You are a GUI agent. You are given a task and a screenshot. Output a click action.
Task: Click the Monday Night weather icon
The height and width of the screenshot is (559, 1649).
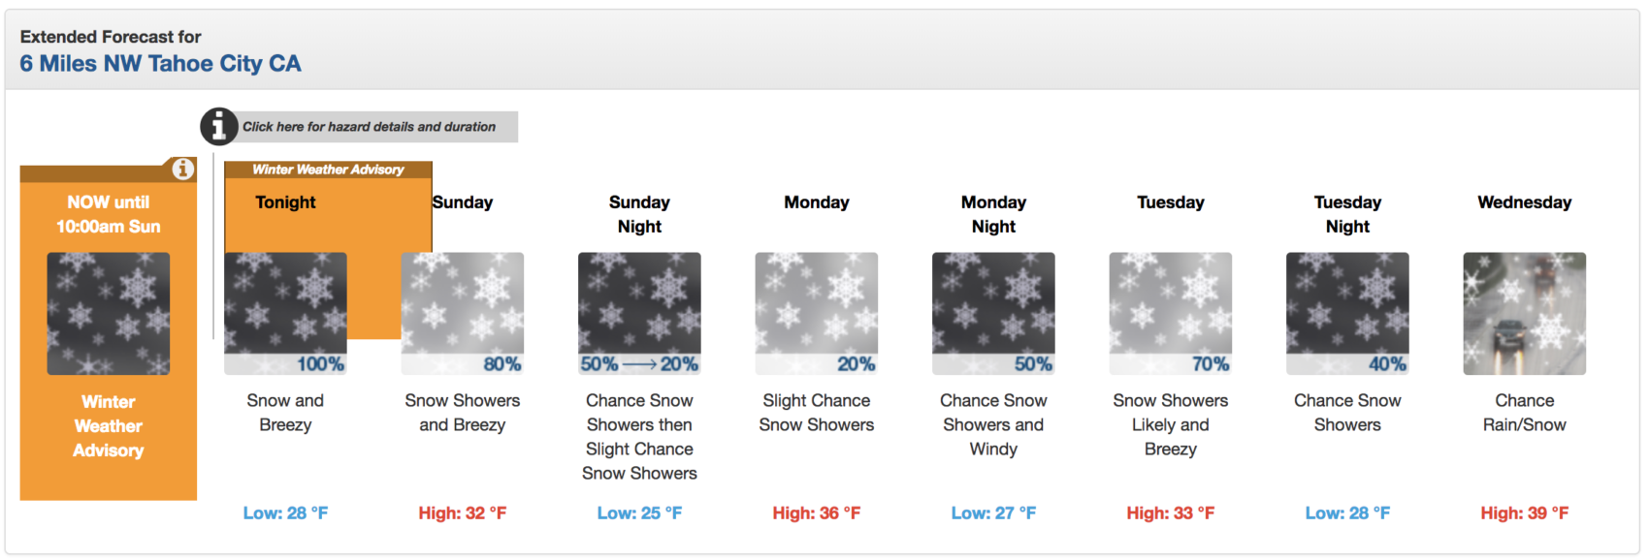(x=993, y=314)
